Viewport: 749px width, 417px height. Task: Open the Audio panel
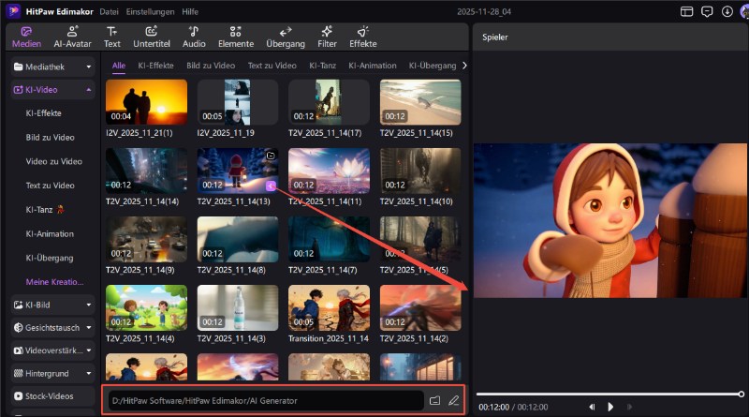click(x=194, y=37)
